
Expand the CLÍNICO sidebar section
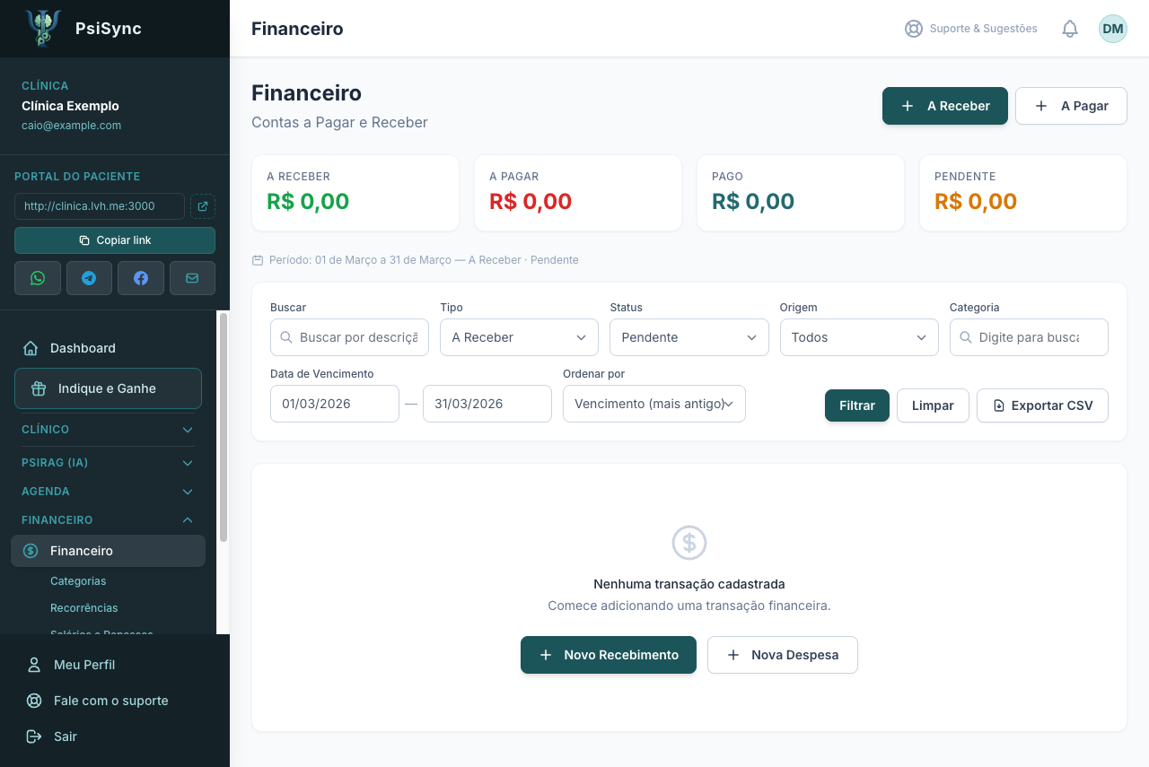tap(108, 430)
